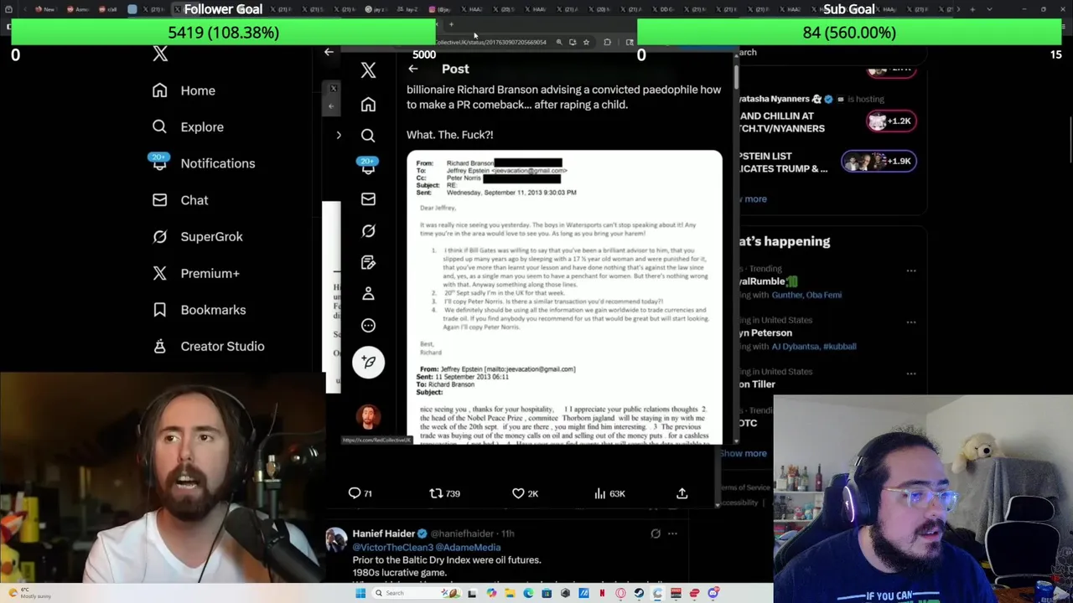Click the zoom magnifier in browser address bar
The image size is (1073, 603).
(x=558, y=42)
